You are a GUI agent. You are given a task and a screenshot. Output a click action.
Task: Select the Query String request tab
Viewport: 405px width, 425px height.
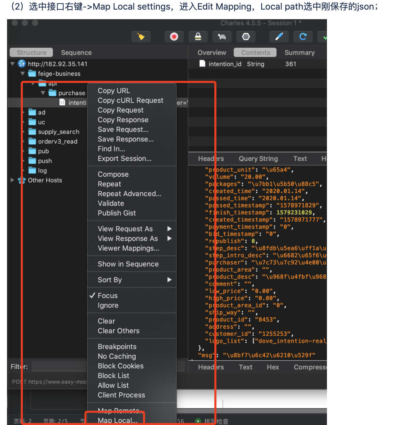(258, 159)
